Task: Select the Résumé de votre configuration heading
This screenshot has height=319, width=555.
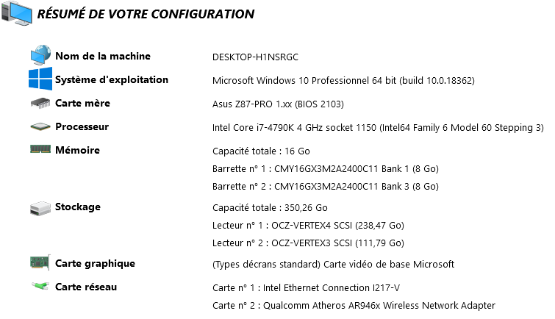Action: tap(146, 14)
